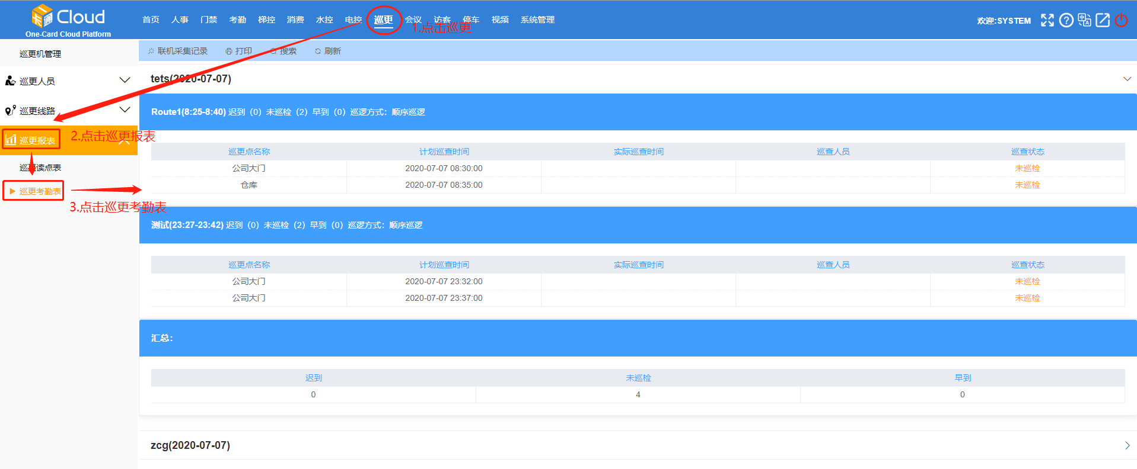1137x469 pixels.
Task: Click the 巡更人员 person icon
Action: 10,81
